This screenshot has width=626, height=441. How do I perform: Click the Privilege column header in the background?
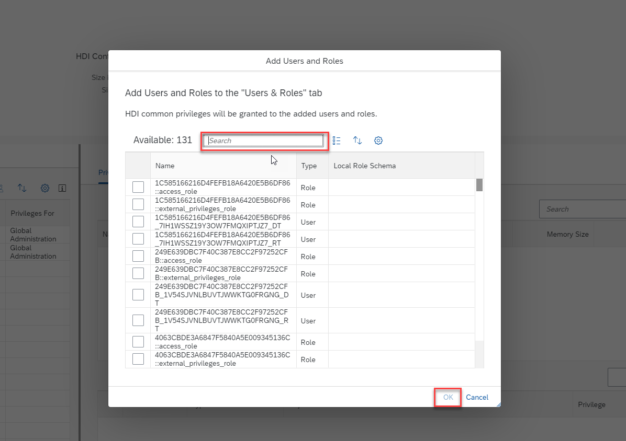591,404
